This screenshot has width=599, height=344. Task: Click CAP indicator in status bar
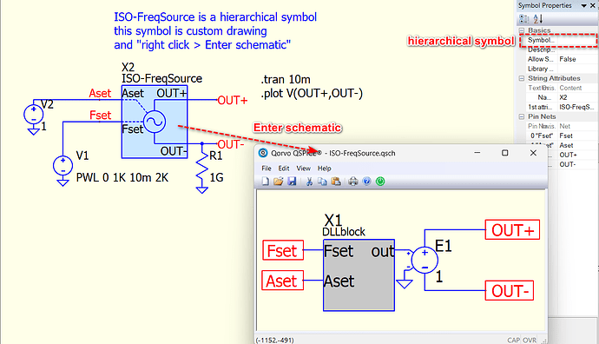pyautogui.click(x=513, y=340)
